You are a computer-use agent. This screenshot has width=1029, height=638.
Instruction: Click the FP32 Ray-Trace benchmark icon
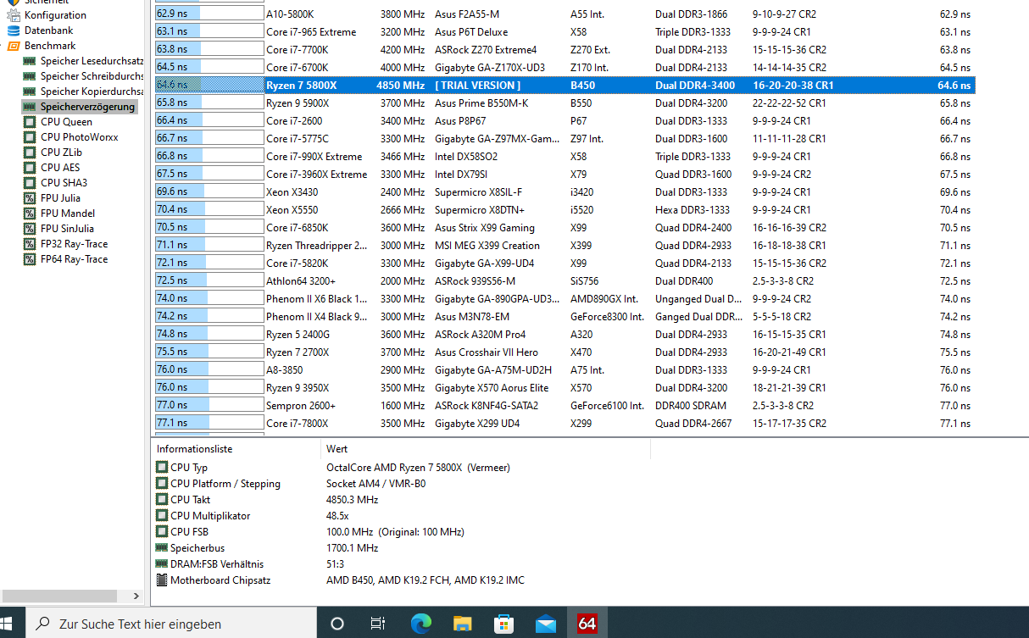30,244
